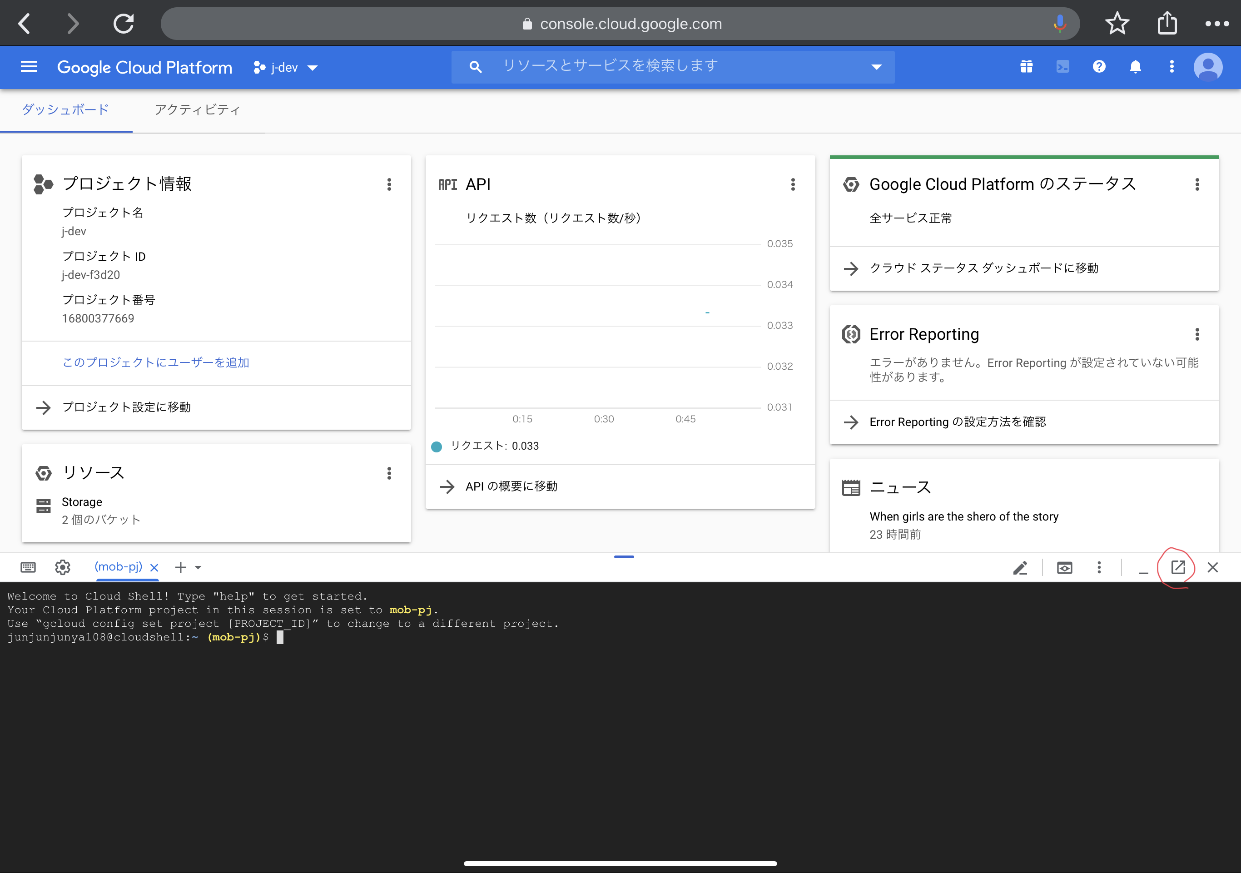Expand the new session dropdown arrow
The width and height of the screenshot is (1241, 873).
198,568
